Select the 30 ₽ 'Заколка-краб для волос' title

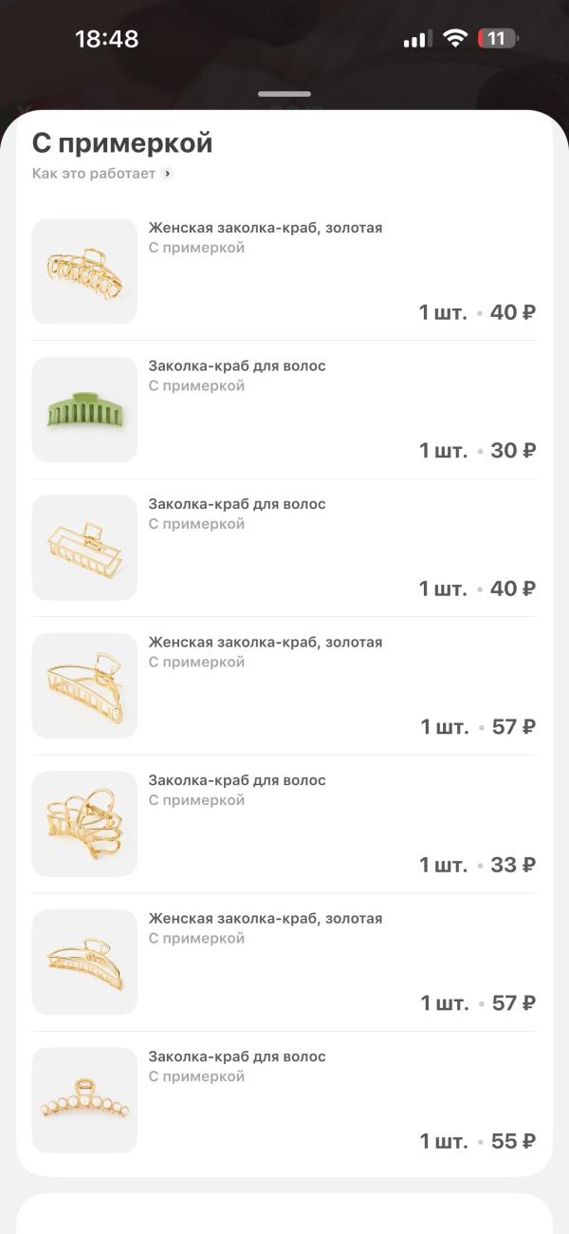click(237, 366)
